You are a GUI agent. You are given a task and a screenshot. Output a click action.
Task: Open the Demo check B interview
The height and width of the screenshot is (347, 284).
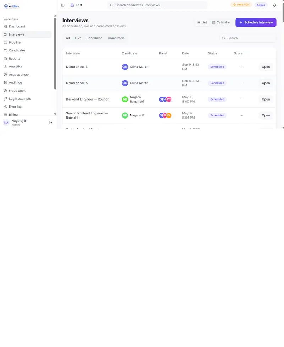pos(266,67)
